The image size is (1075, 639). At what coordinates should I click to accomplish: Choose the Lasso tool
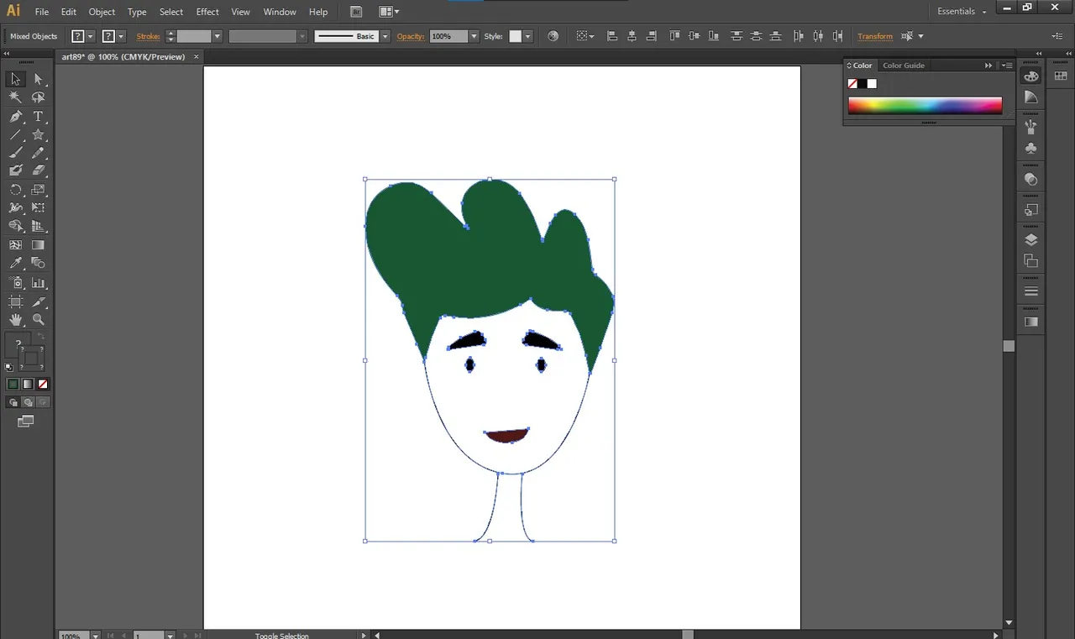coord(38,97)
